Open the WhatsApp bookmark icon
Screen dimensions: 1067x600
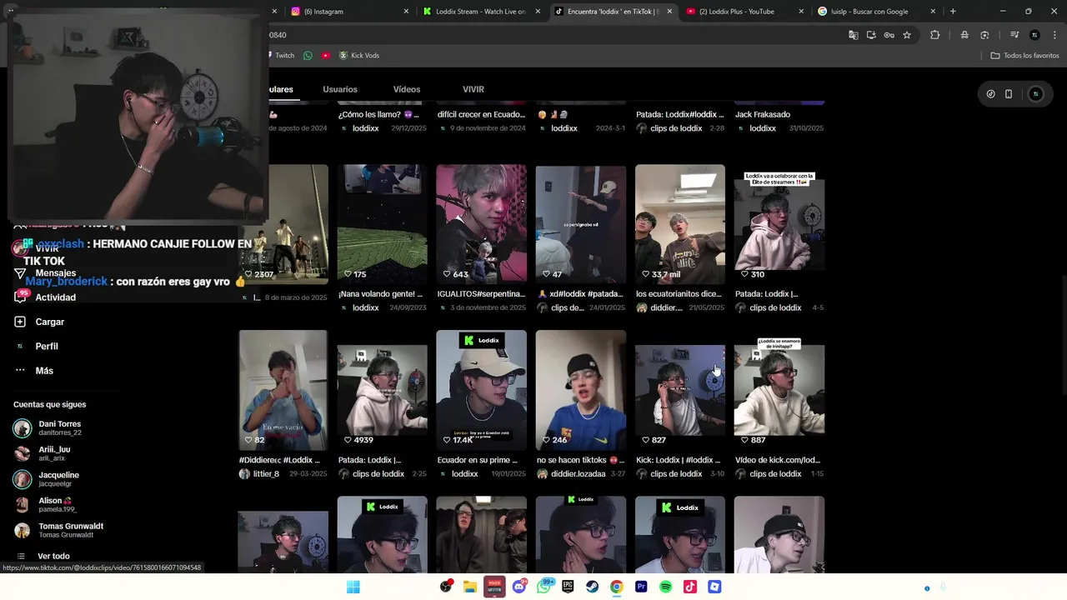click(x=308, y=56)
